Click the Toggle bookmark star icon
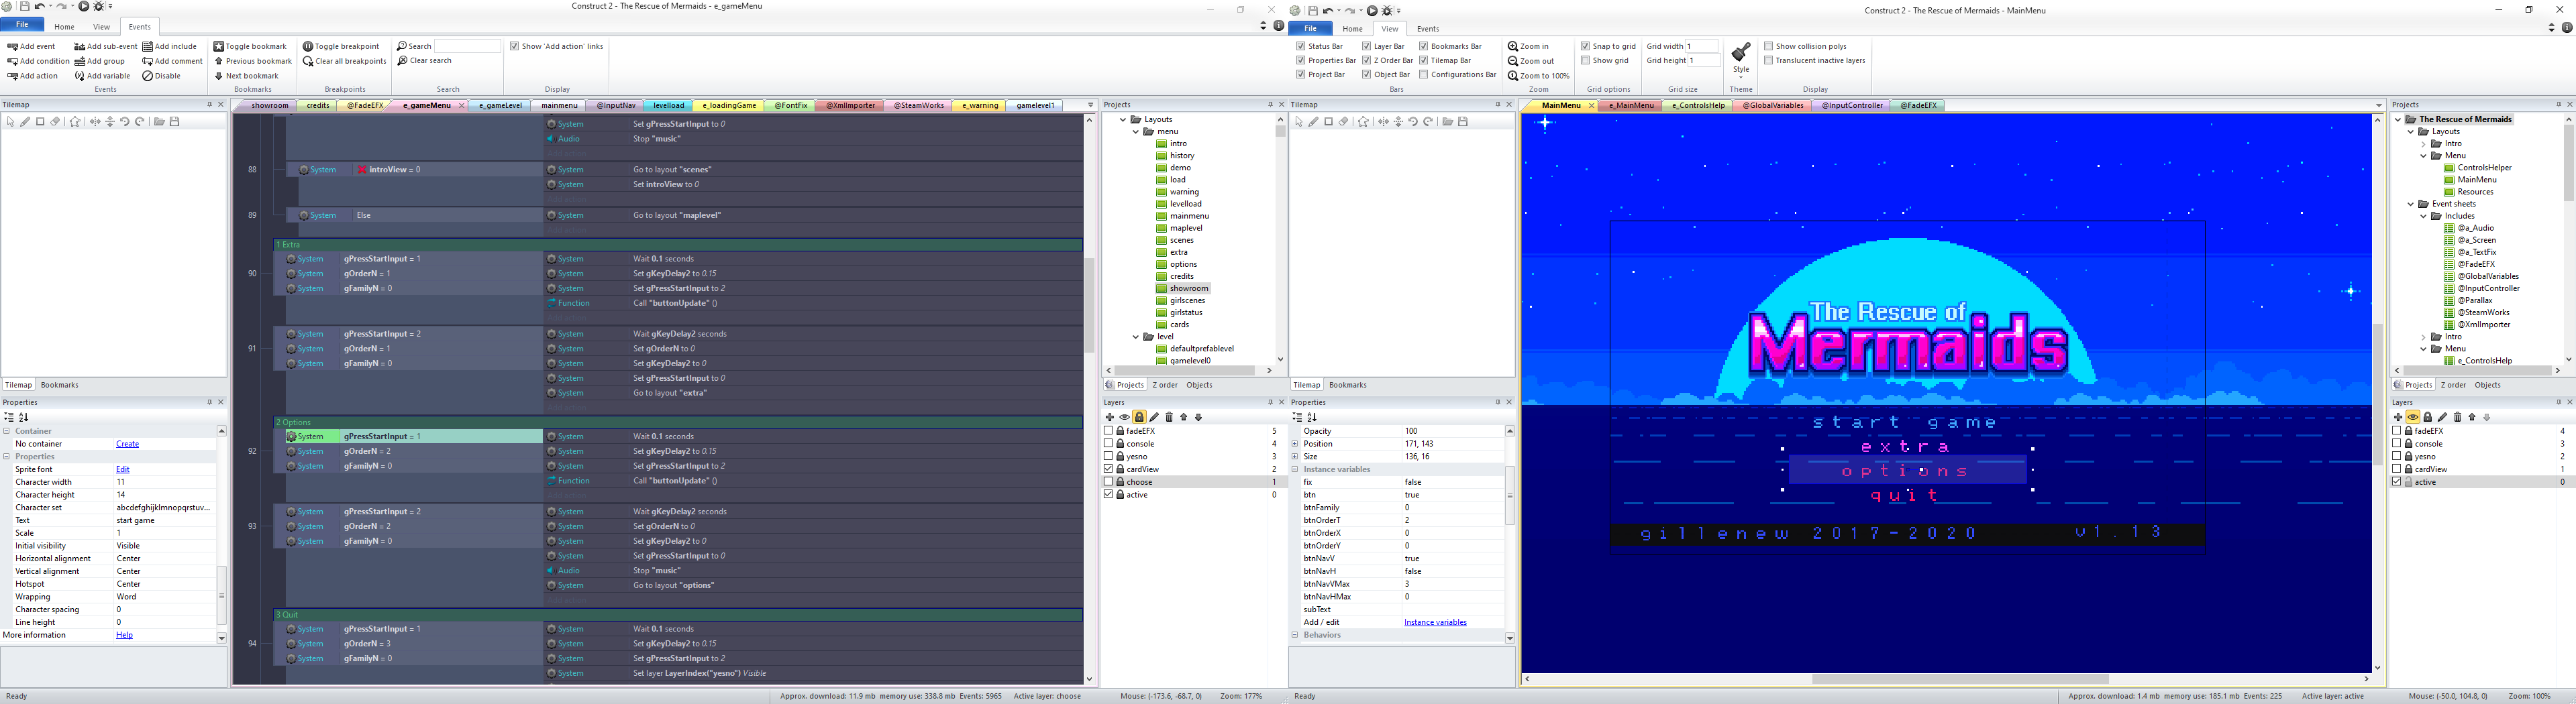The height and width of the screenshot is (704, 2576). coord(219,47)
